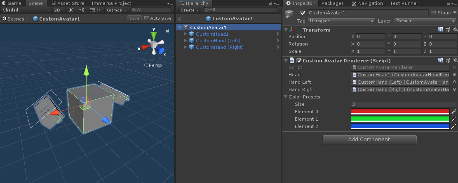Open the Static dropdown arrow
The width and height of the screenshot is (458, 183).
[x=454, y=13]
